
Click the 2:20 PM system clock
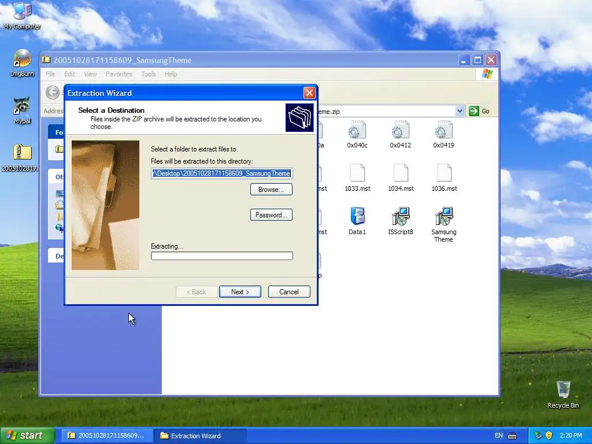click(571, 435)
